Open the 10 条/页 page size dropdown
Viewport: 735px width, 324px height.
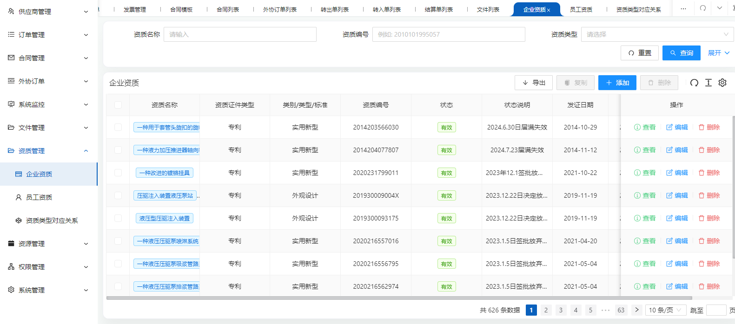[665, 310]
